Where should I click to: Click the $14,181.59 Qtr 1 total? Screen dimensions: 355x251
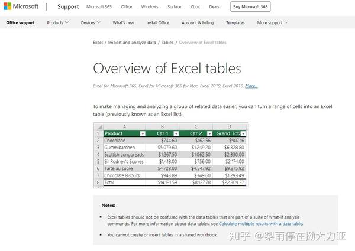(x=167, y=182)
